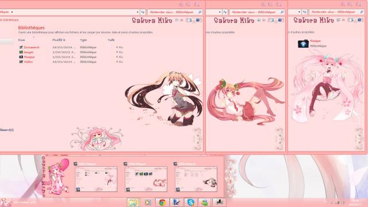Refresh the middle window
Screen dimensions: 368x207
pyautogui.click(x=225, y=12)
